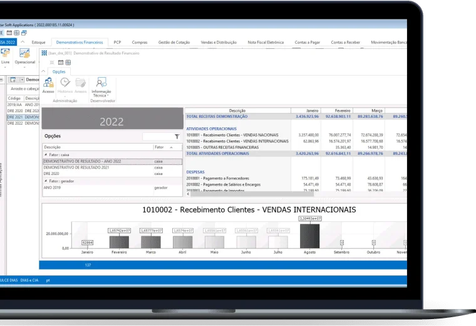Select 'DEMONSTRATIVO DE RESULTADO - ANO 2022' row
476x326 pixels.
112,161
